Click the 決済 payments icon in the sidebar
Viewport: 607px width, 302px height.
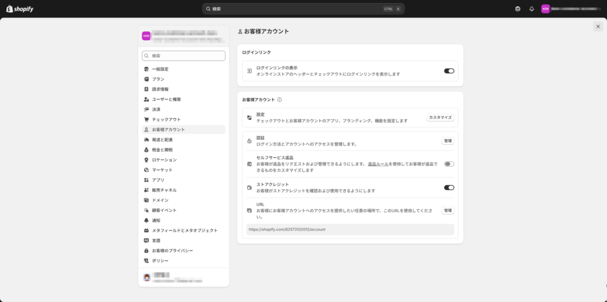146,109
